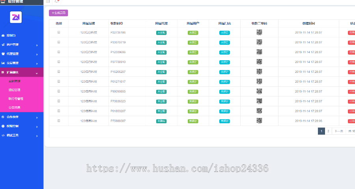Open the QR code for P33070719
Viewport: 355px width, 189px height.
point(259,42)
